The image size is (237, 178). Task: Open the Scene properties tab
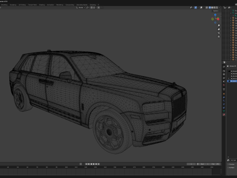click(x=224, y=82)
